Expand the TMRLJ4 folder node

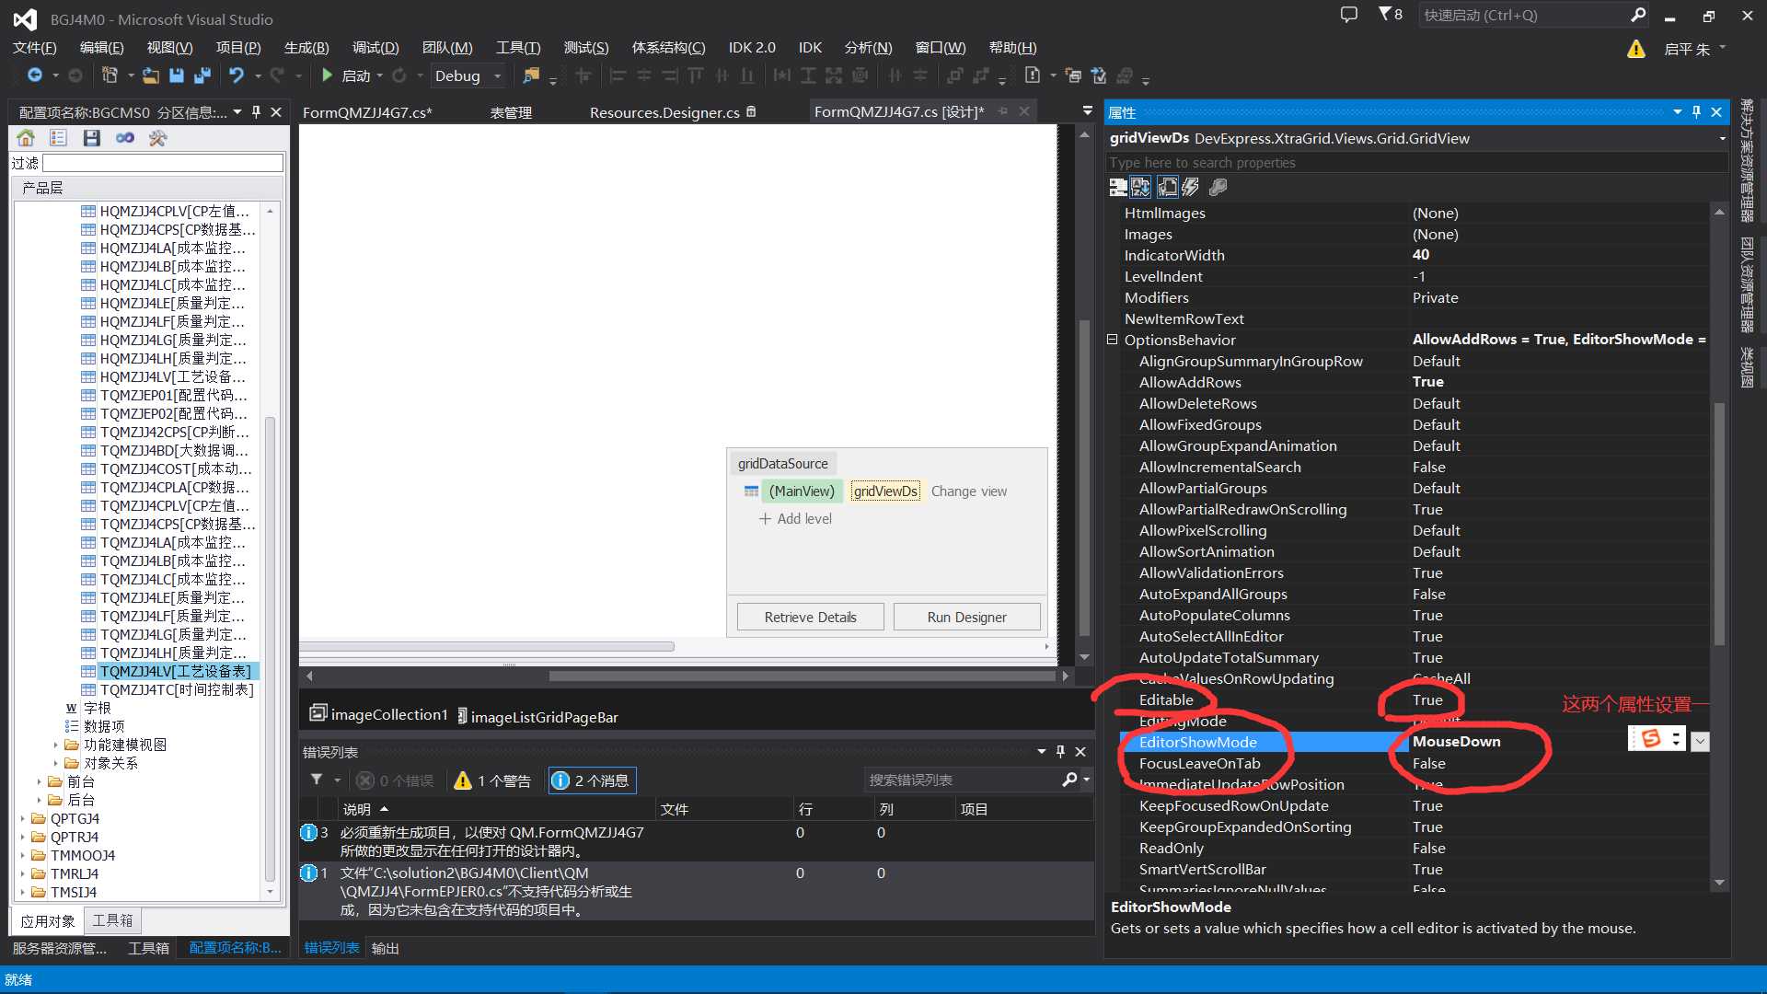click(23, 873)
